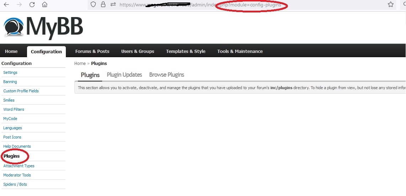The image size is (406, 196).
Task: Switch to the Users & Groups tab
Action: 138,51
